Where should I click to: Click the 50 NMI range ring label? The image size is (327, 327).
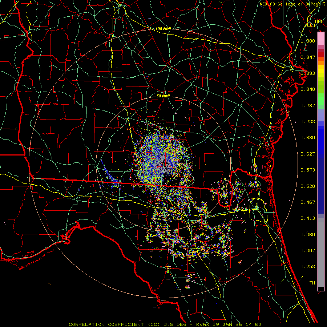coord(163,96)
